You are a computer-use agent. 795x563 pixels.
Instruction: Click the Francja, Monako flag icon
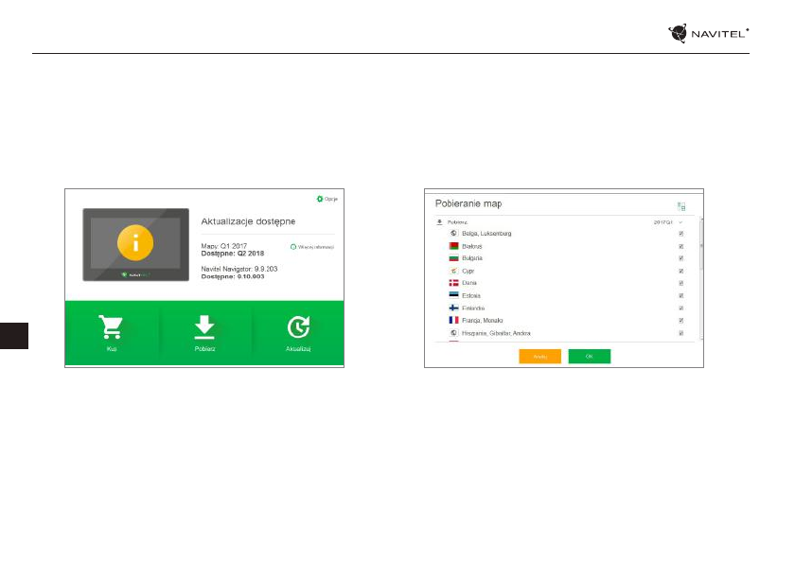coord(453,320)
